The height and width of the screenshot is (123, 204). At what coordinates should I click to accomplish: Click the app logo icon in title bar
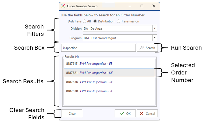coord(63,6)
